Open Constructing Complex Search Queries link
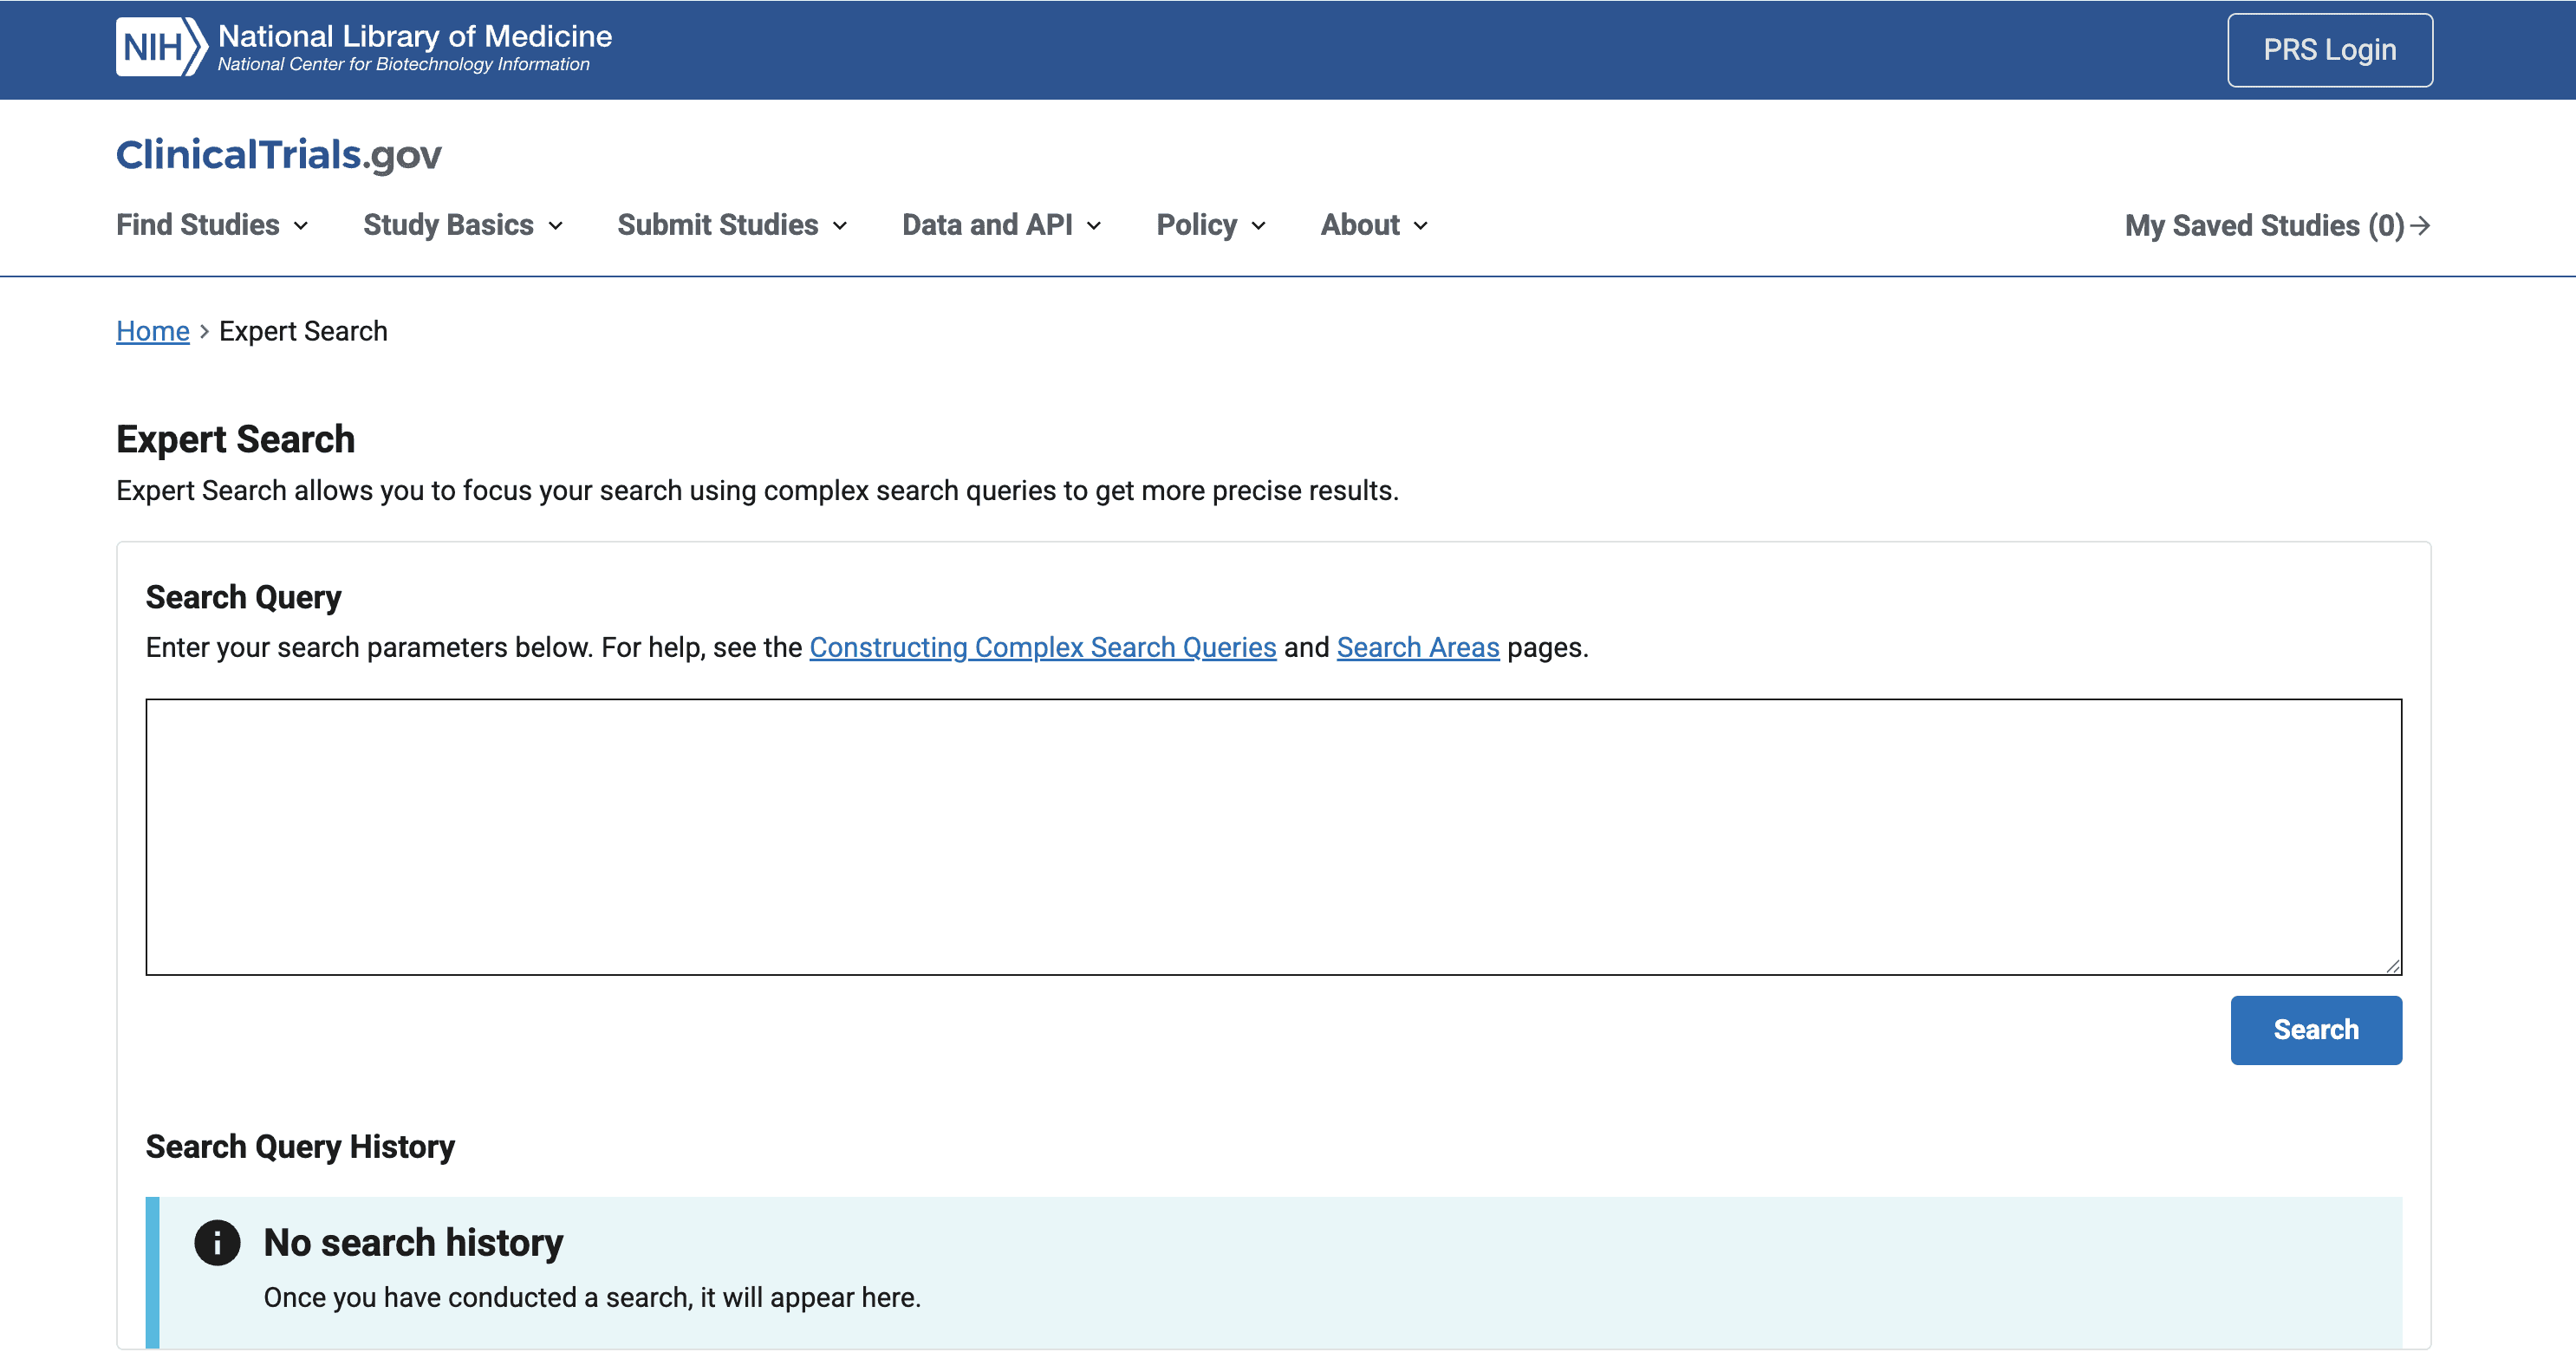Screen dimensions: 2576x1352 tap(1042, 648)
